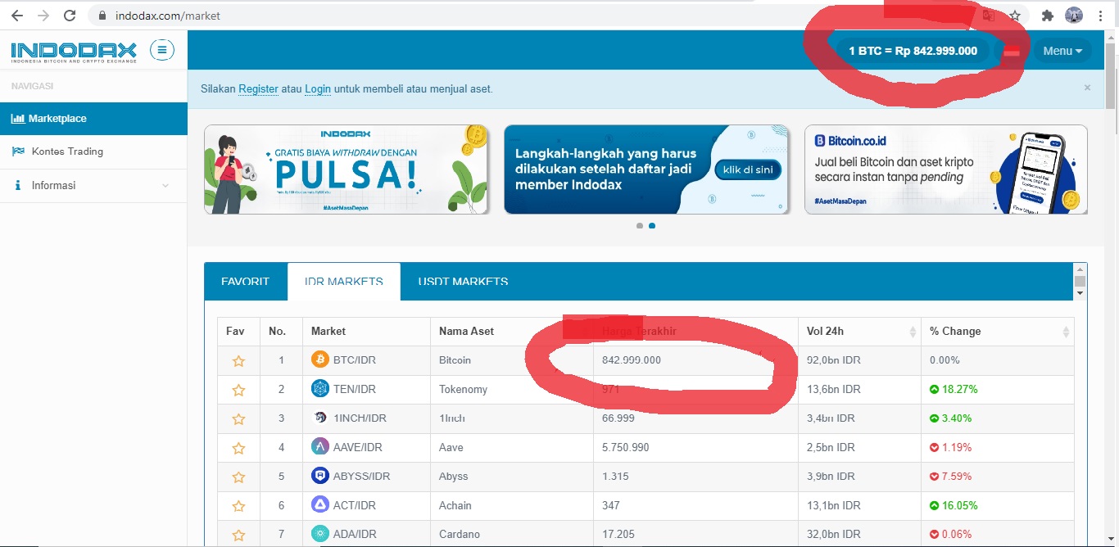Viewport: 1119px width, 547px height.
Task: Favorite the ABYSS/IDR star
Action: [238, 477]
